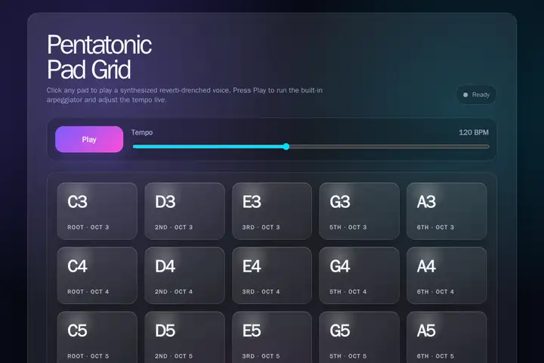
Task: Click the 'Pentatonic Pad Grid' heading
Action: click(99, 57)
